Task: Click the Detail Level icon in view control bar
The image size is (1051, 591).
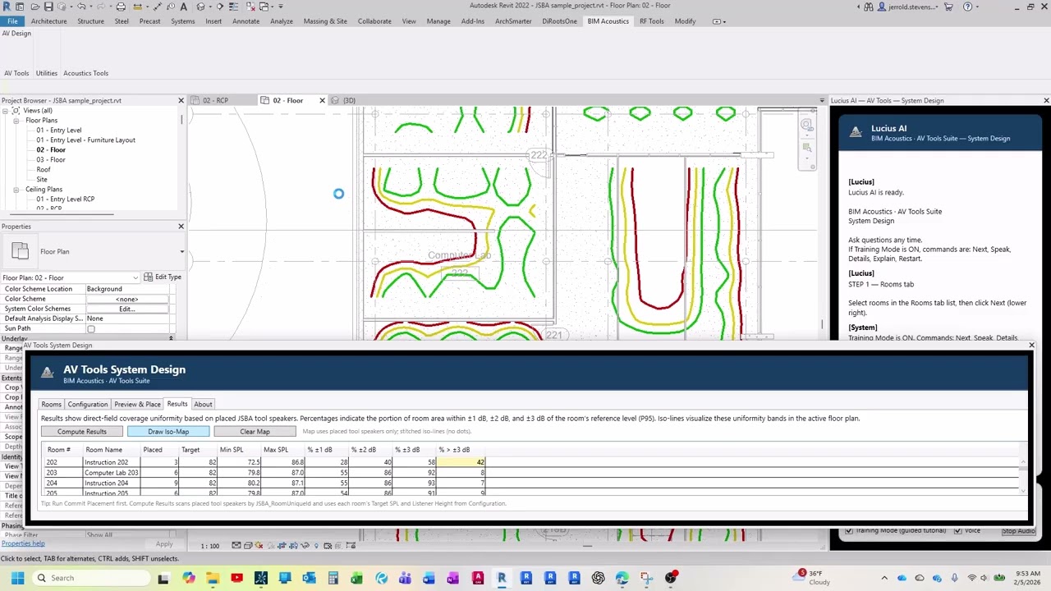Action: [x=236, y=545]
